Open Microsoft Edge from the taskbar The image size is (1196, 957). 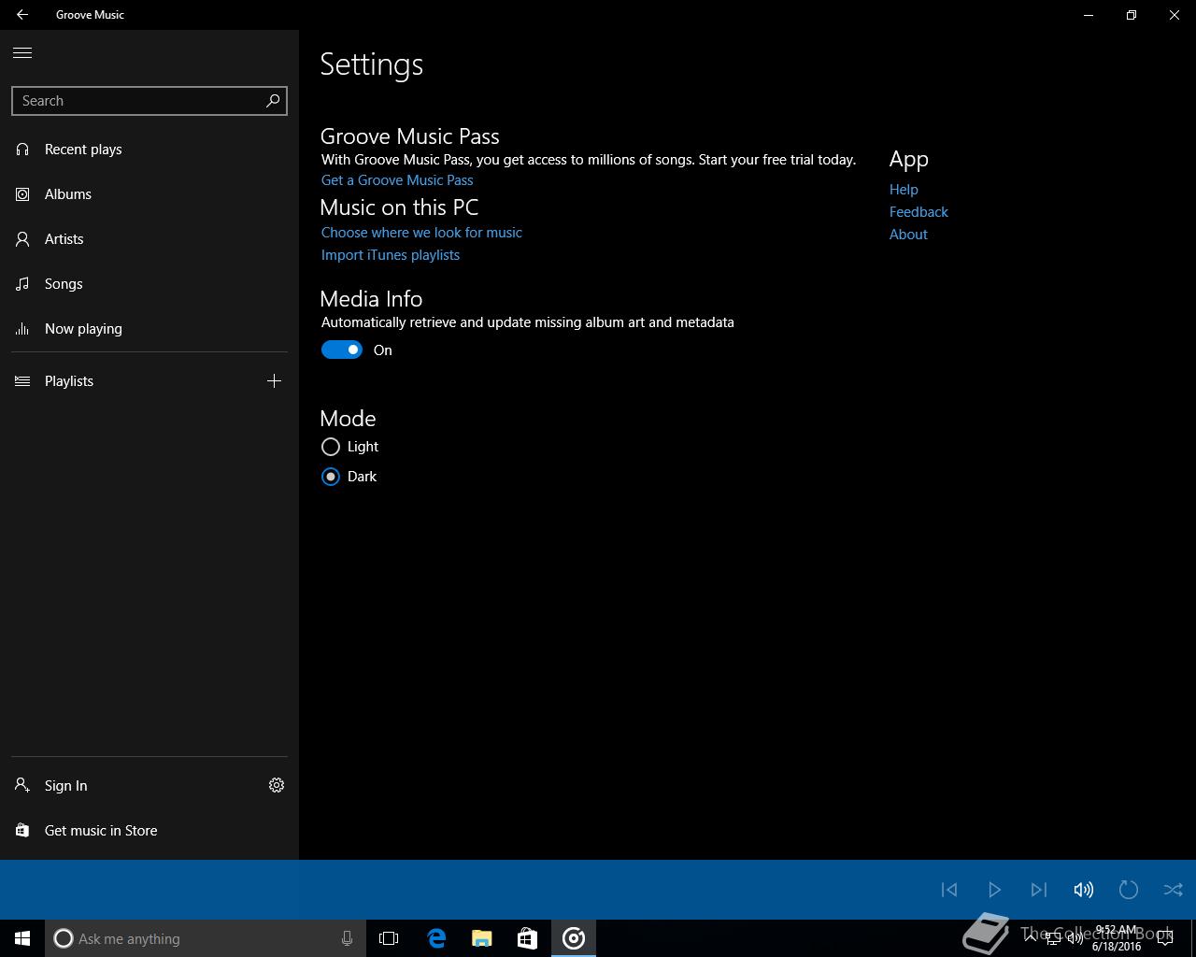pos(436,938)
